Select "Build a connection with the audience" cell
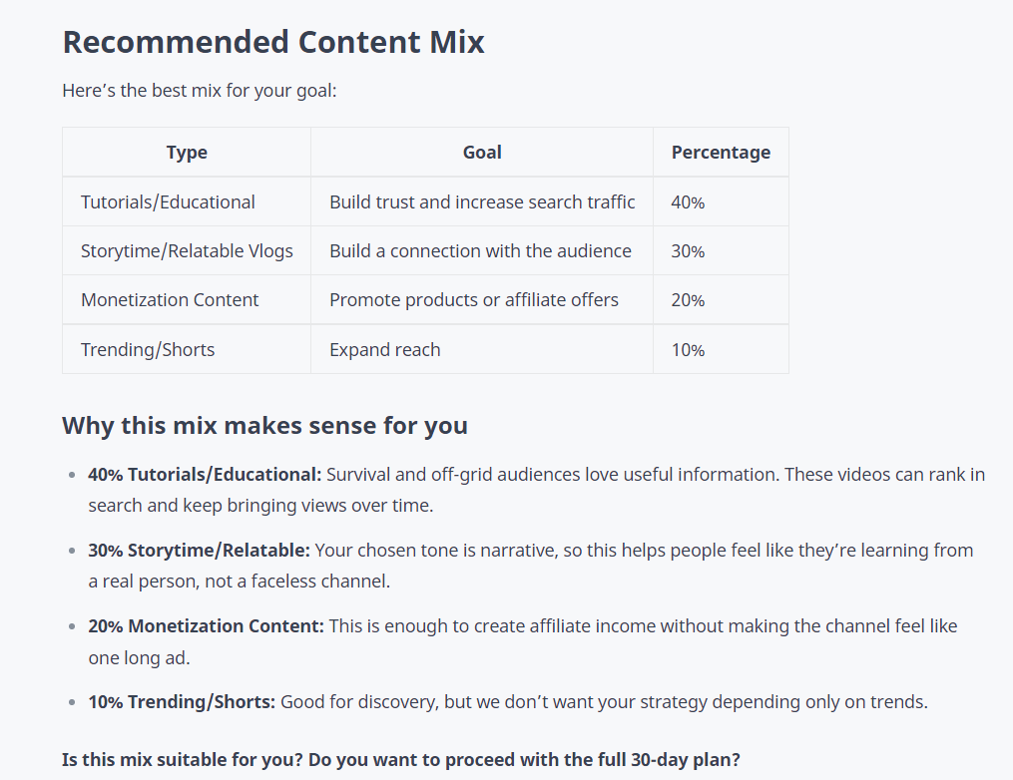This screenshot has width=1013, height=780. (480, 251)
